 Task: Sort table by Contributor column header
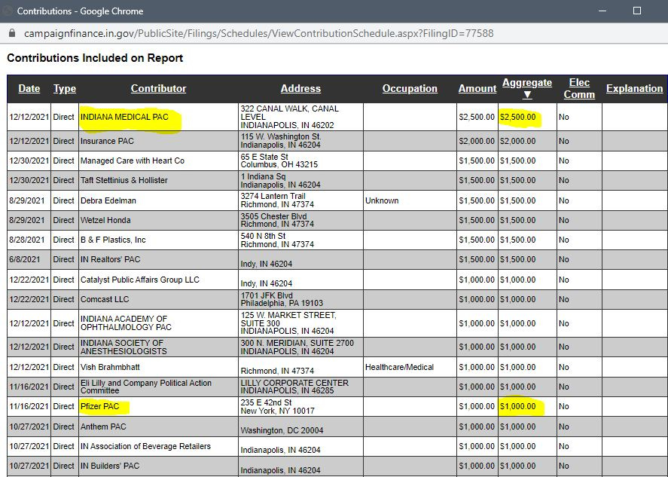158,89
